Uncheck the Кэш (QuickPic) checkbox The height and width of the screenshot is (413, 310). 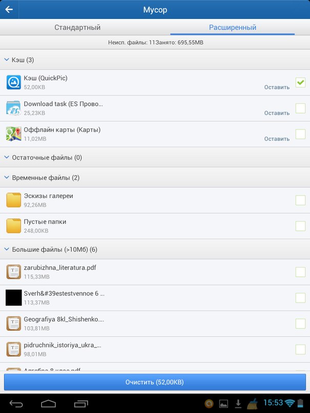click(300, 82)
